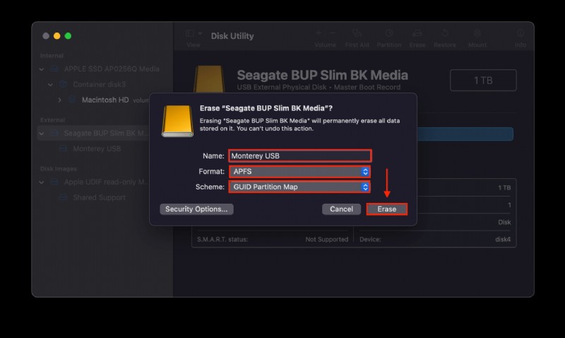The height and width of the screenshot is (338, 565).
Task: Click the Erase button in the dialog
Action: (386, 209)
